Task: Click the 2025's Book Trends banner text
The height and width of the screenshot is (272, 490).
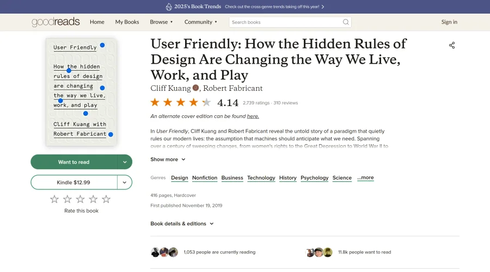Action: (x=198, y=7)
